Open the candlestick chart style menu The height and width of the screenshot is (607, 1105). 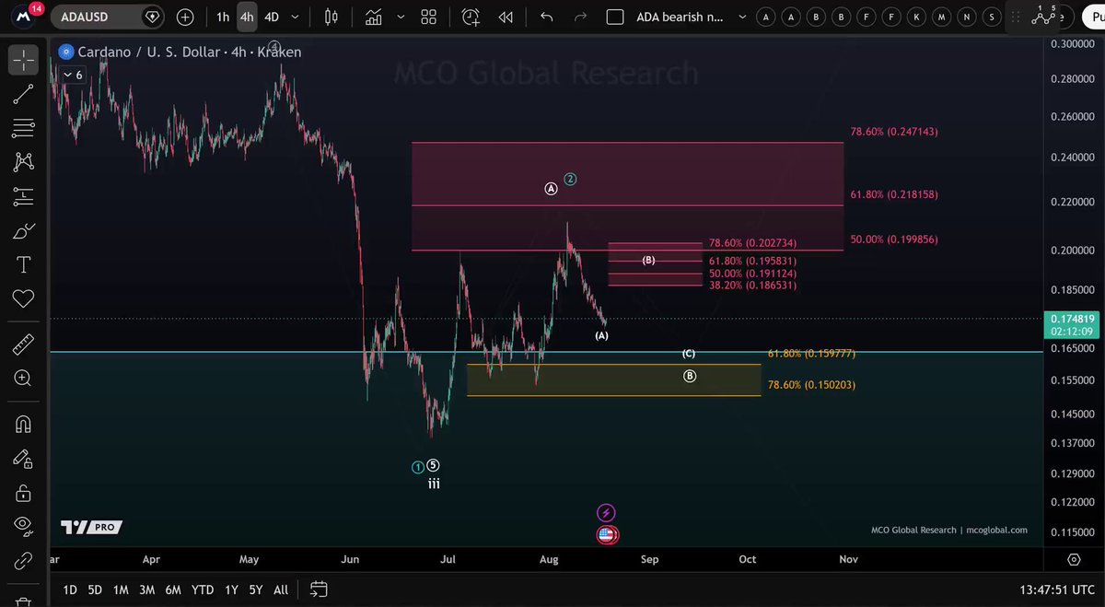[x=331, y=17]
